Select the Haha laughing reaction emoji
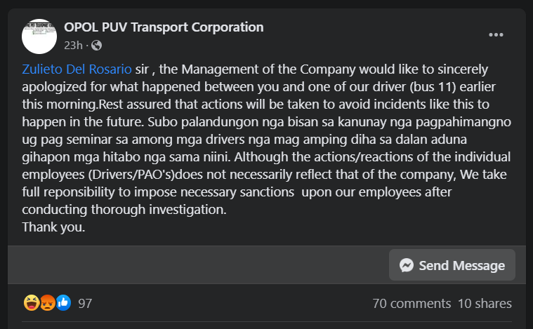Image resolution: width=533 pixels, height=329 pixels. click(32, 302)
